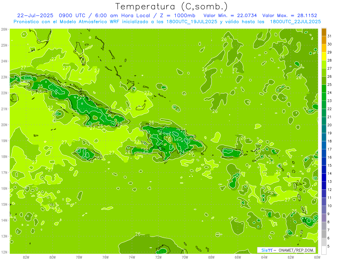The image size is (337, 261).
Task: Click the '18N' latitude axis label
Action: pos(4,157)
